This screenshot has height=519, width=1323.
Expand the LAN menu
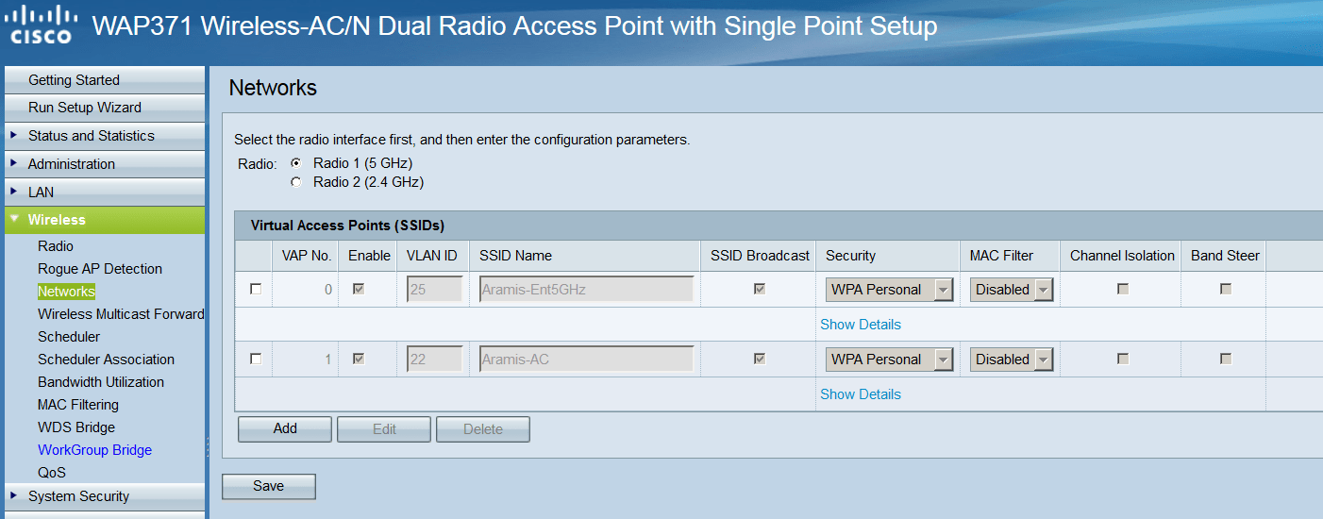tap(104, 193)
